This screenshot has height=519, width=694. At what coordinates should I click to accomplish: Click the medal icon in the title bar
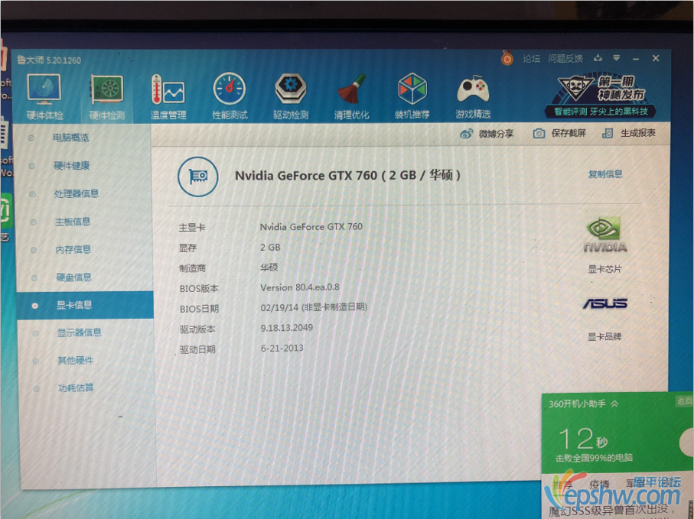pos(507,58)
